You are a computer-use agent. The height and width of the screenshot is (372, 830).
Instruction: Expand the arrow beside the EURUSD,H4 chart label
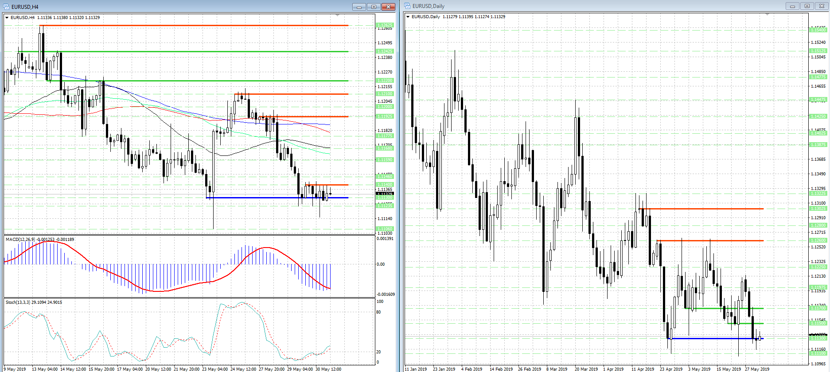coord(7,18)
